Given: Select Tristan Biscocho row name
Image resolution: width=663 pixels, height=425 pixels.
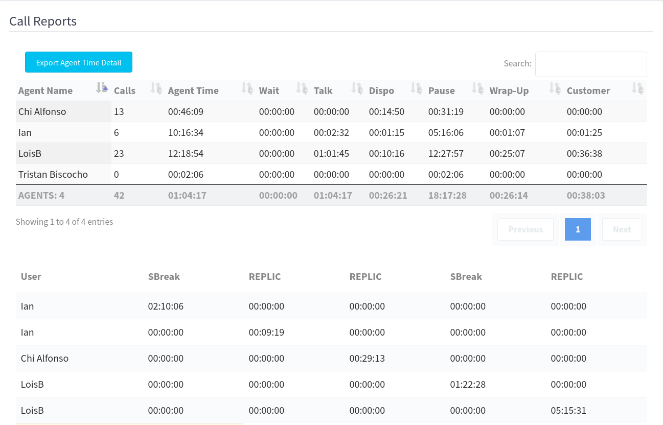Looking at the screenshot, I should pos(53,174).
